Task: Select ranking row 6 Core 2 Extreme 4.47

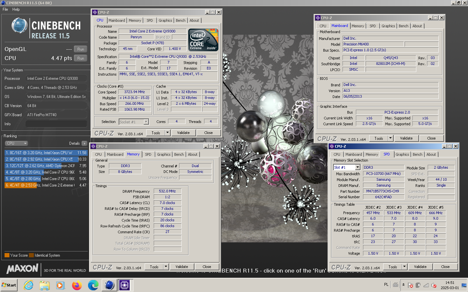Action: tap(46, 185)
